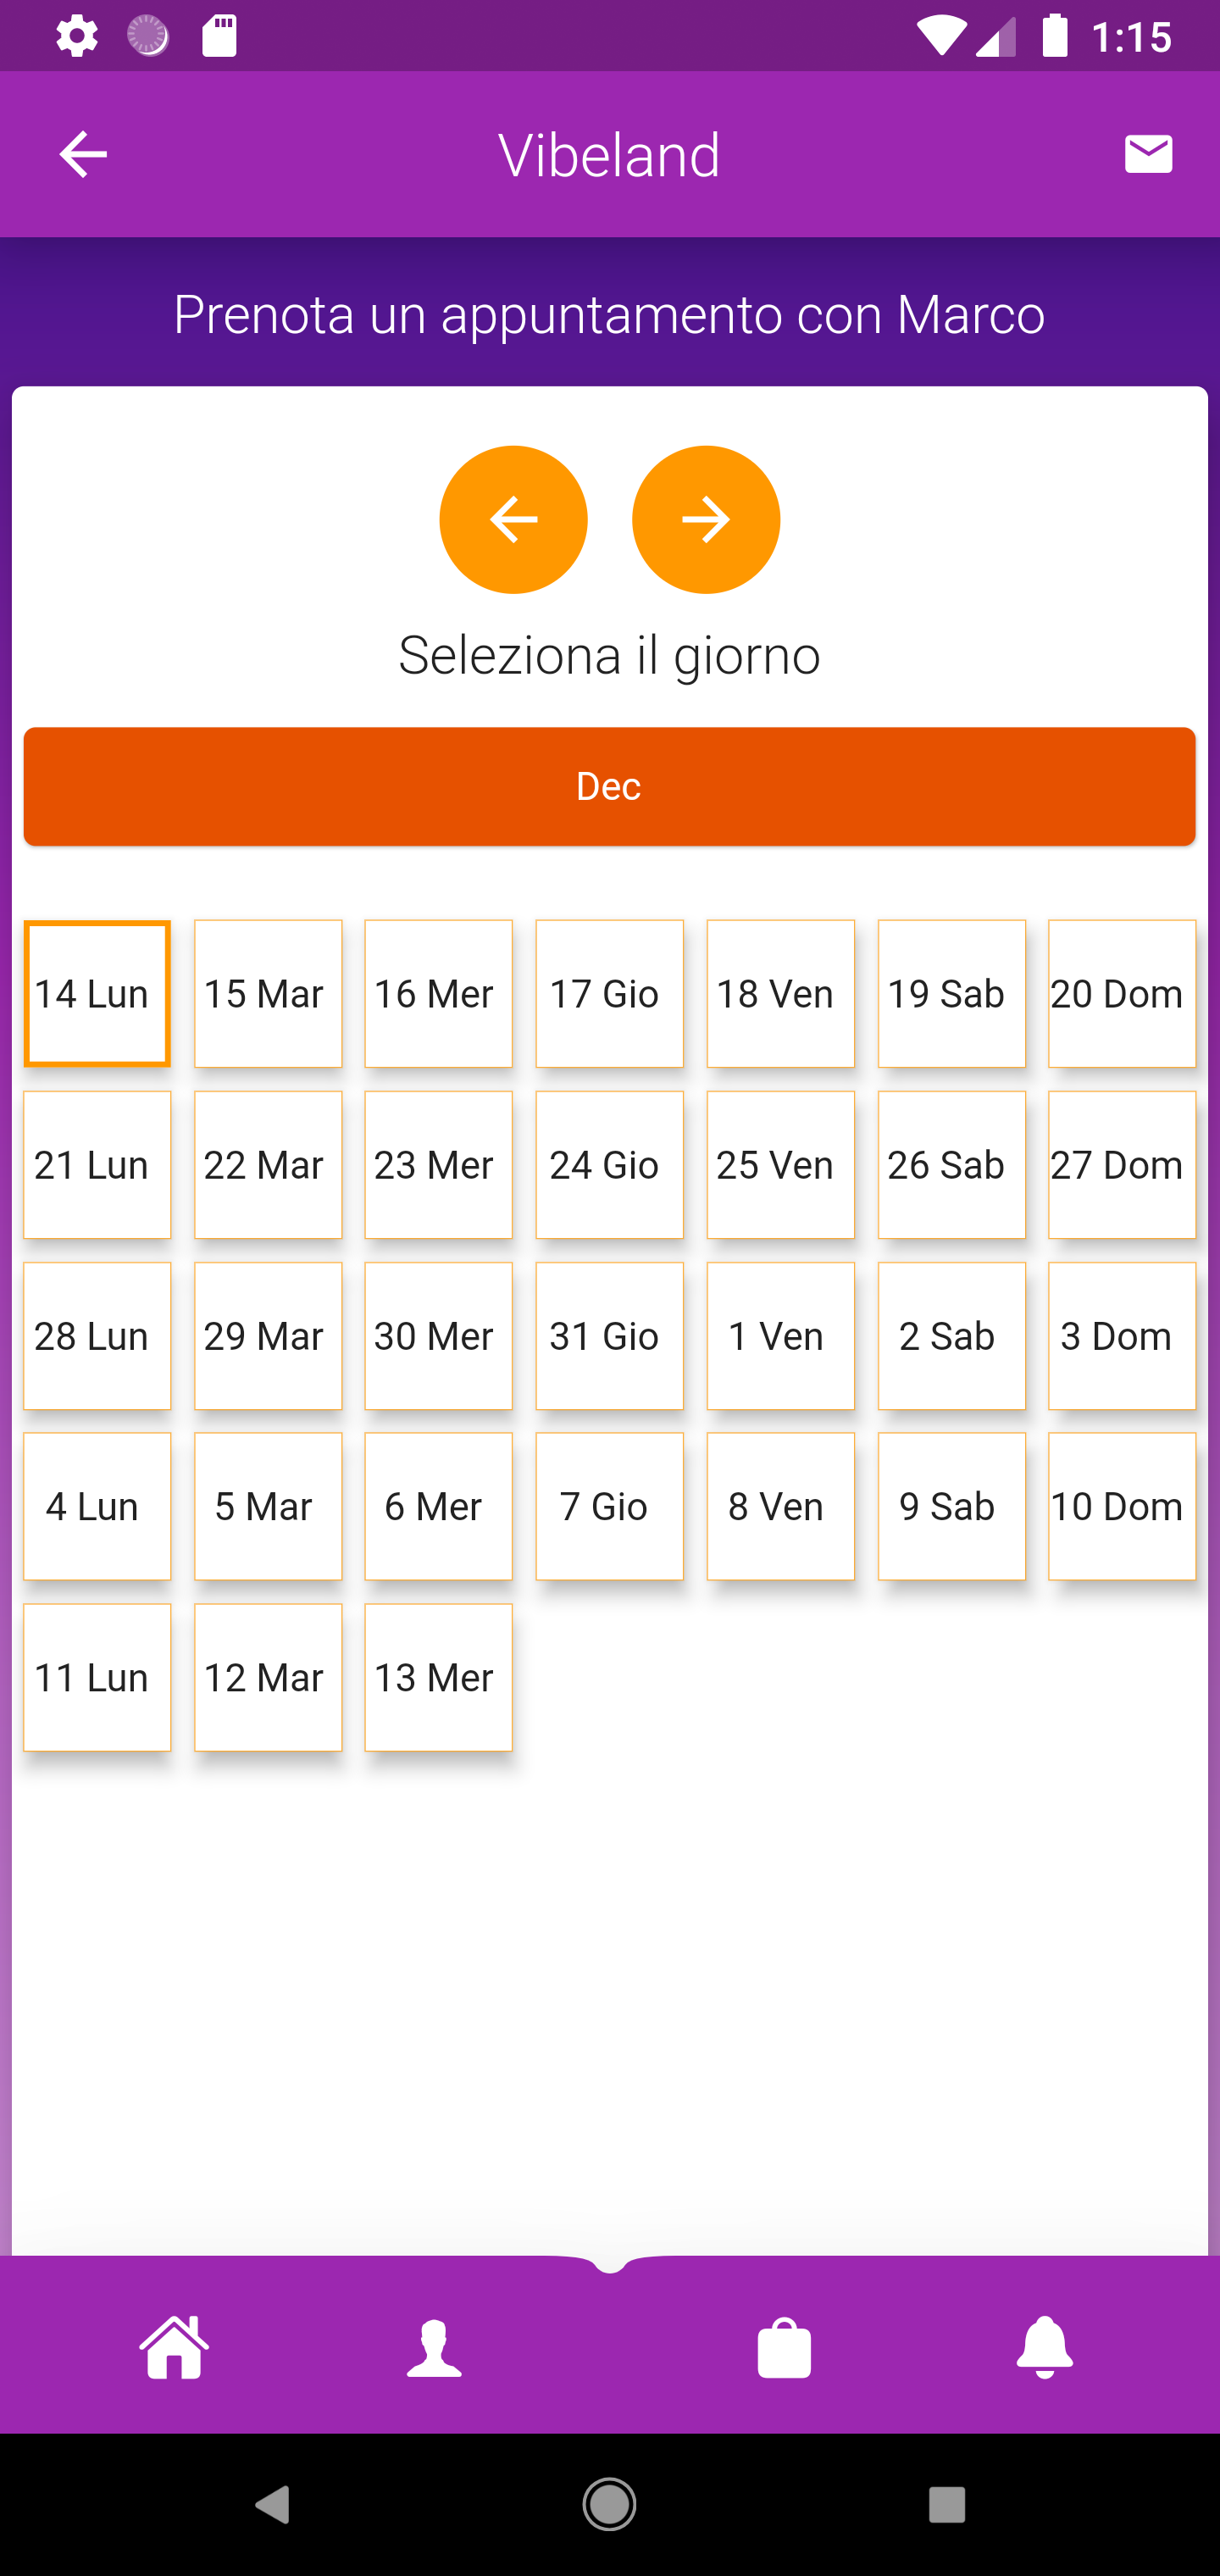Select 22 Mar date tile

(268, 1164)
